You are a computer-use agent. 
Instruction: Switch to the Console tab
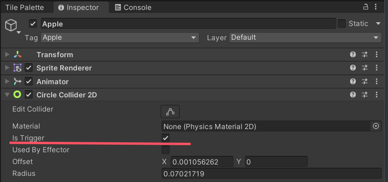coord(133,8)
